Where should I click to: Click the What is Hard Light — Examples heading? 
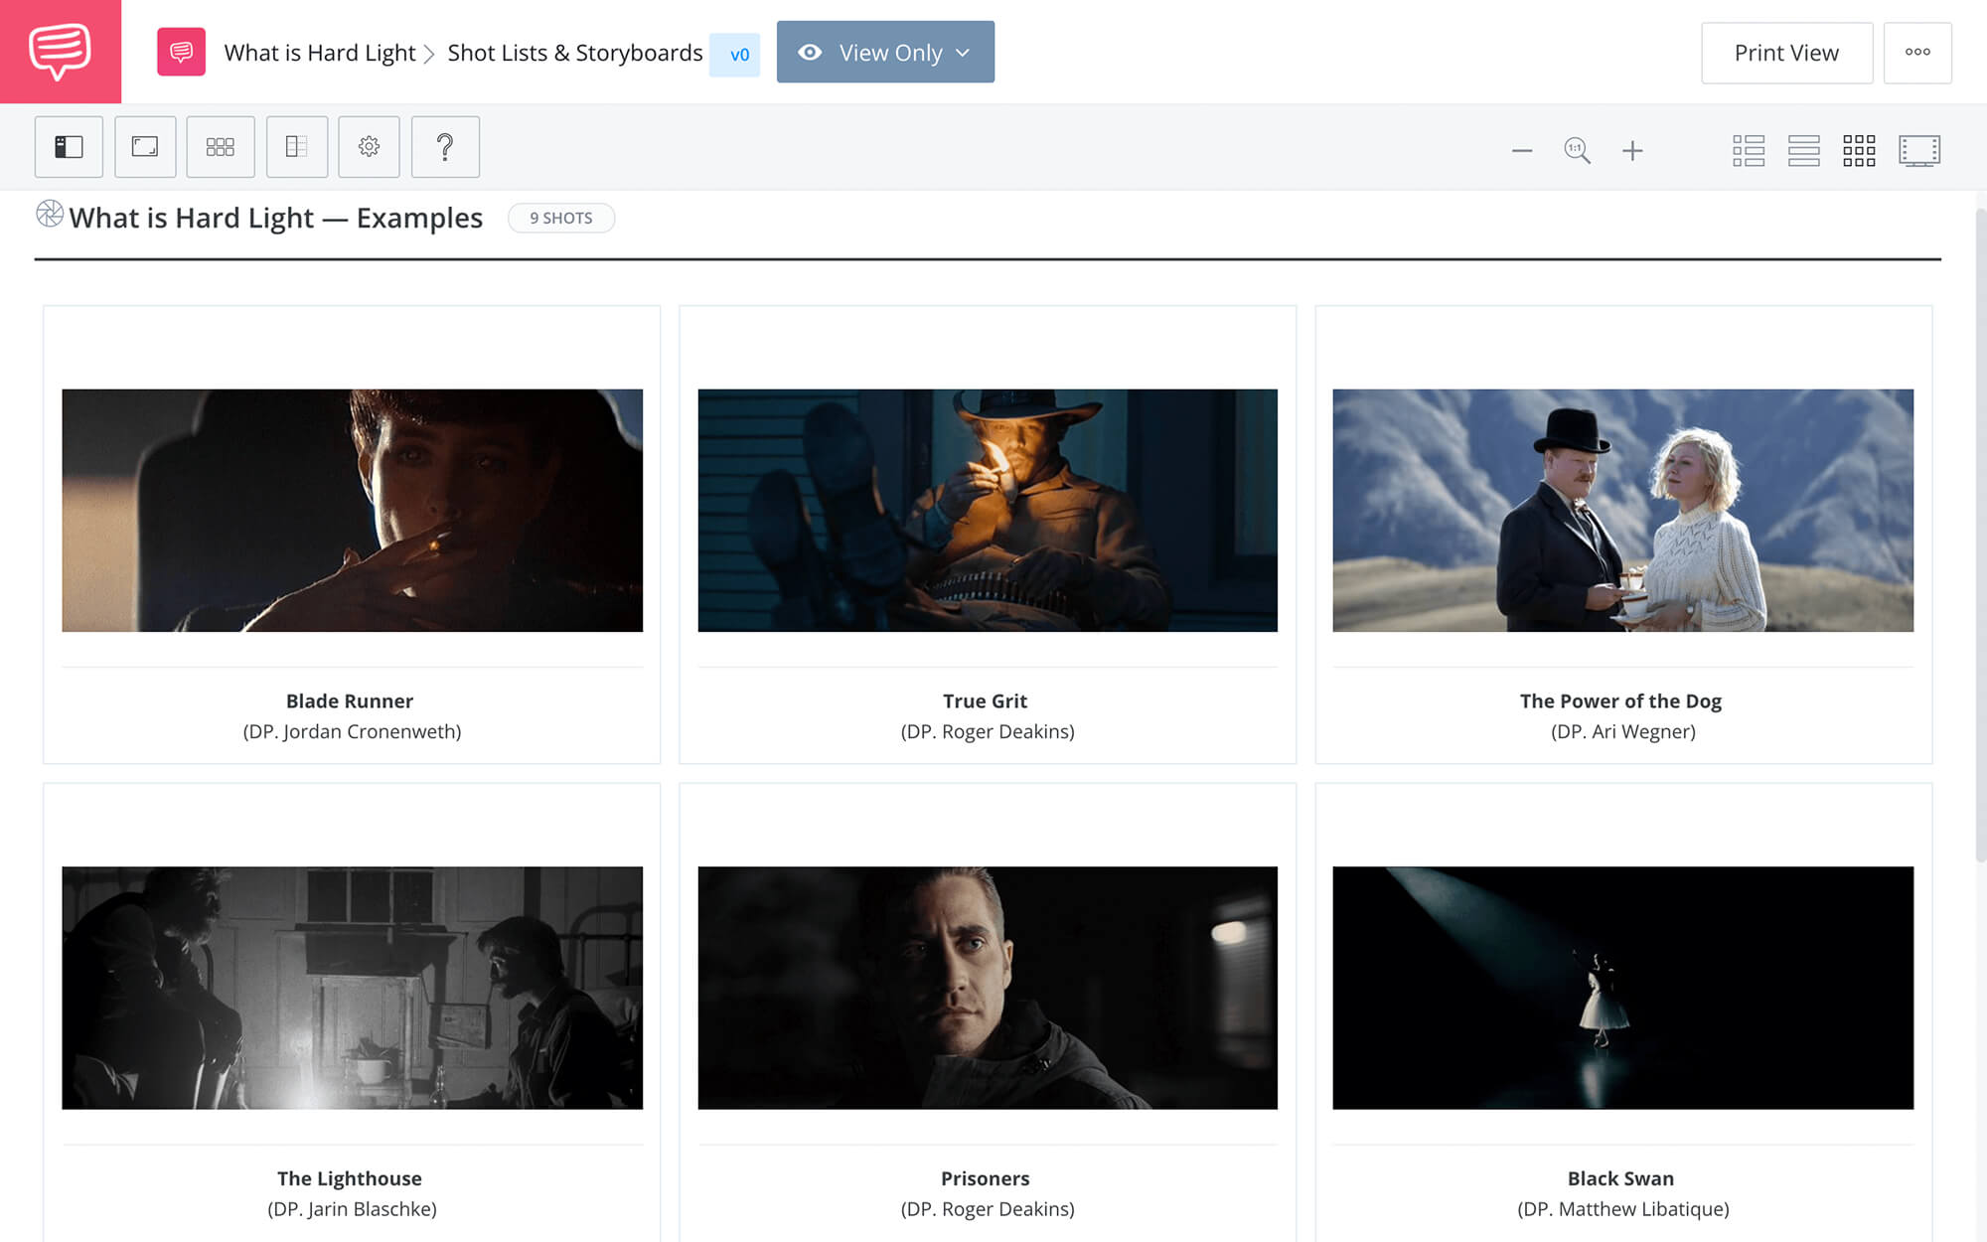275,218
